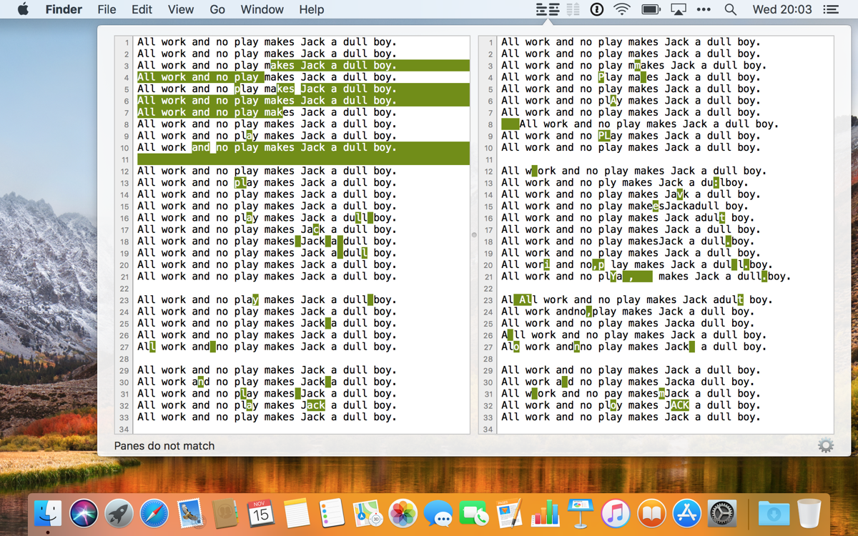
Task: Click the battery status menu
Action: [651, 9]
